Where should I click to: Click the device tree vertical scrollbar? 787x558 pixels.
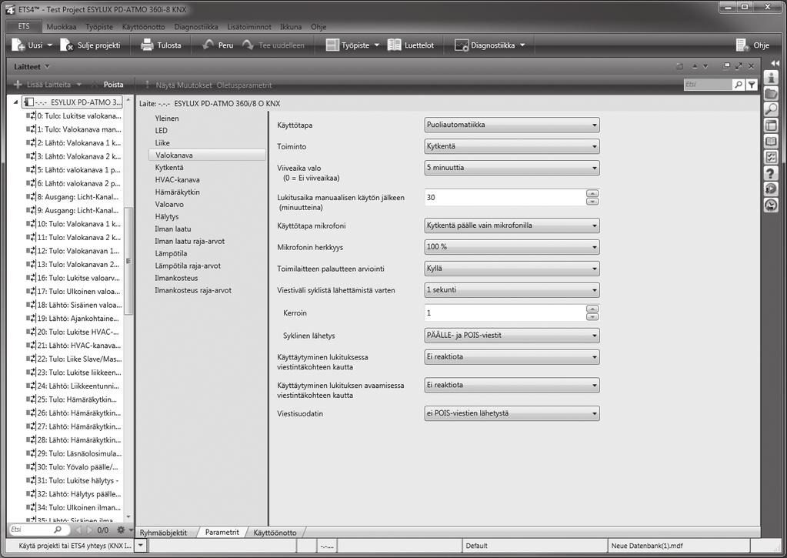point(128,261)
